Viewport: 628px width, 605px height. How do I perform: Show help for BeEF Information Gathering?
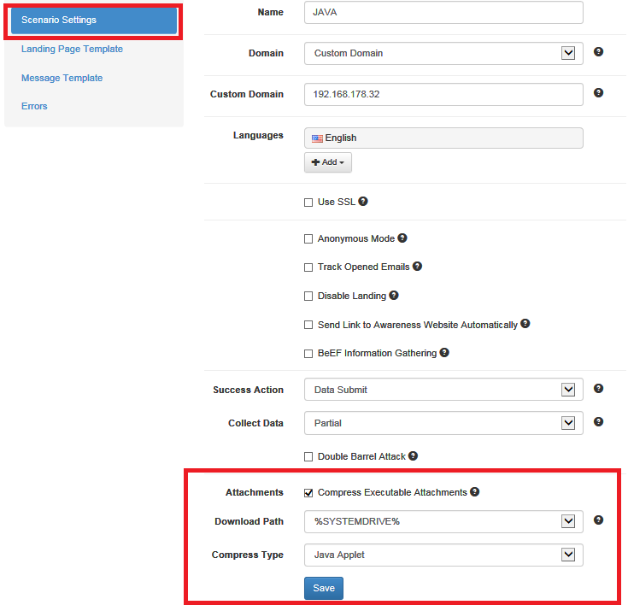[x=444, y=352]
